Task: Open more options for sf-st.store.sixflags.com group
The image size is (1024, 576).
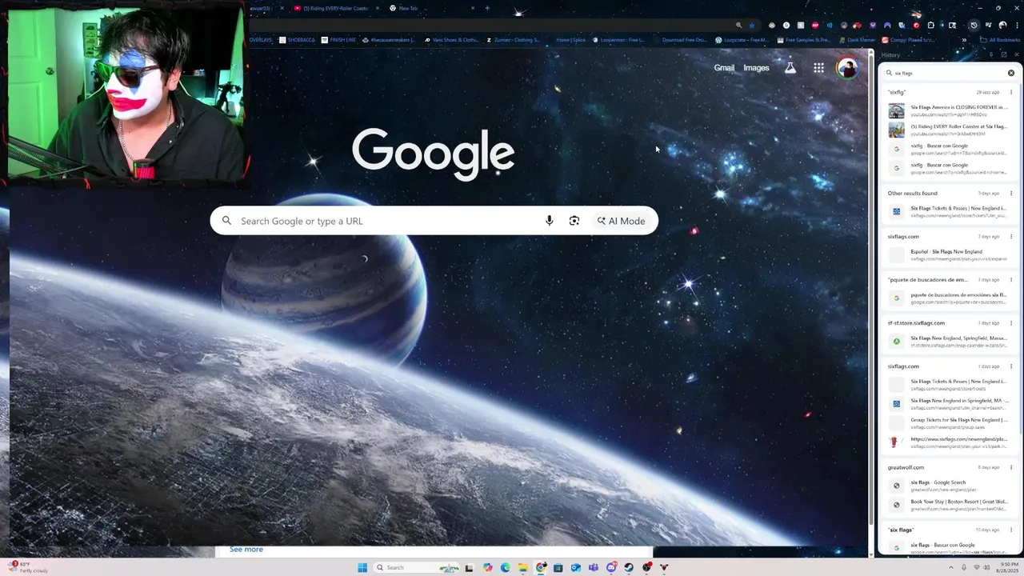Action: [x=1011, y=323]
